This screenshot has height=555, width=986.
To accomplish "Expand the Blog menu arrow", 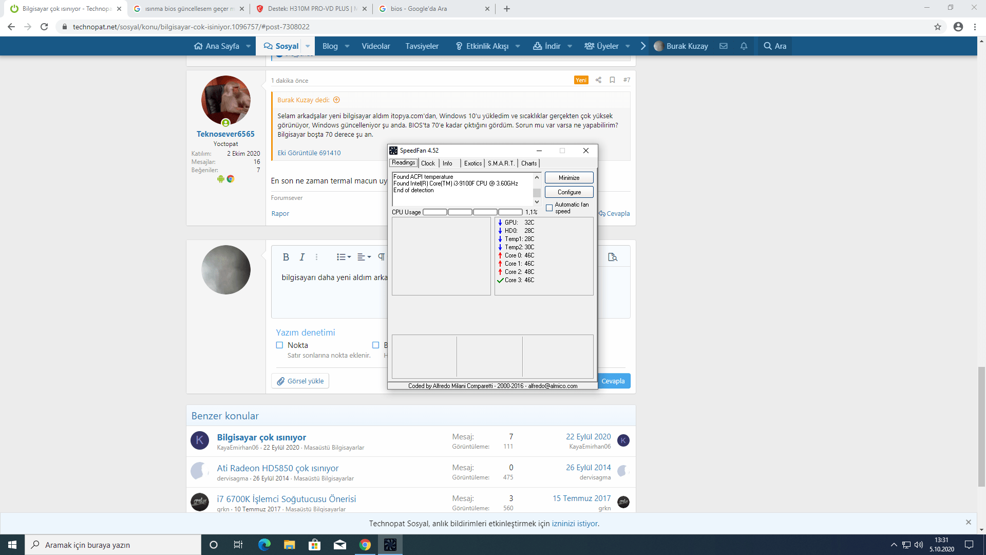I will coord(347,46).
